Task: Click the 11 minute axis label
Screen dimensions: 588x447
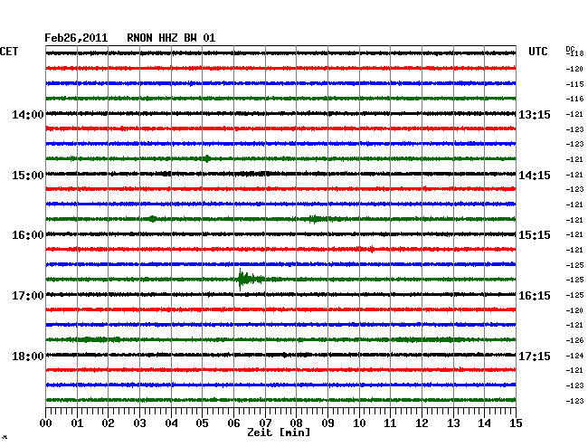Action: tap(390, 423)
